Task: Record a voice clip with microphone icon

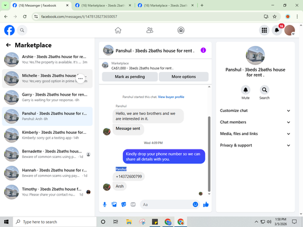Action: tap(105, 205)
